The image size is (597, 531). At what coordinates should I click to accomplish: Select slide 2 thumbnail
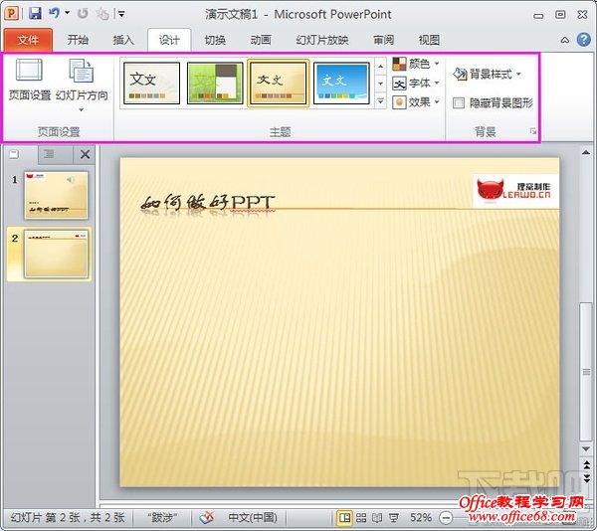point(56,254)
